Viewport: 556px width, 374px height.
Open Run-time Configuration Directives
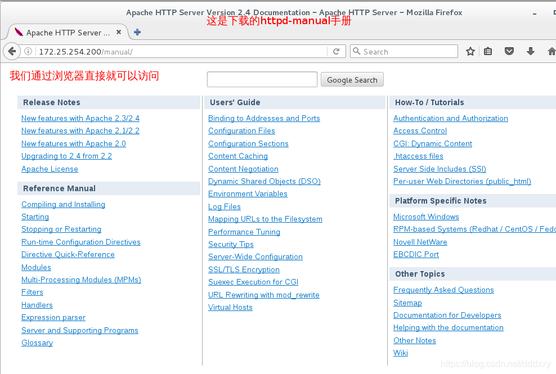[81, 242]
